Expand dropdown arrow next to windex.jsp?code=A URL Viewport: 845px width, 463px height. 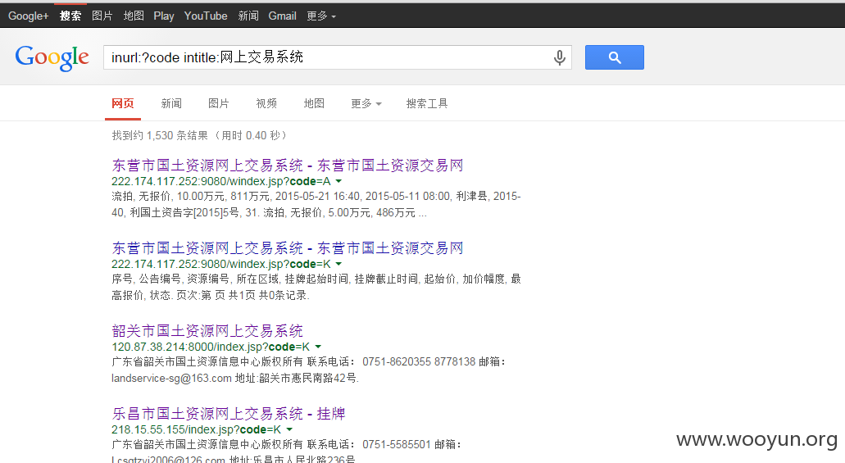coord(338,182)
